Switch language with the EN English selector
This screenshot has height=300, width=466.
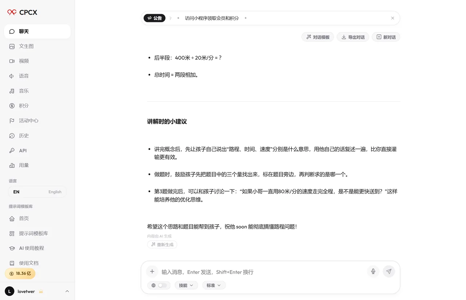coord(37,192)
